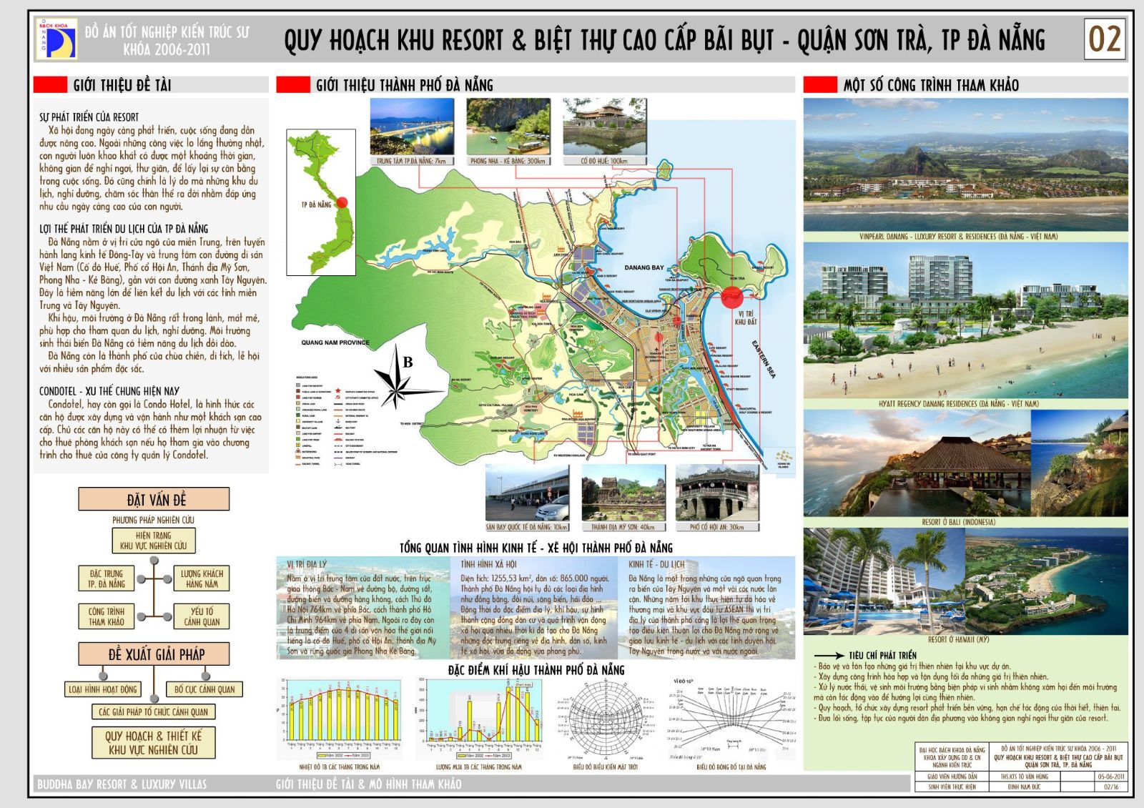Screen dimensions: 1144x808
Task: Select the LƯỢNG KHÁCH HÀNG NĂM box
Action: click(x=202, y=578)
